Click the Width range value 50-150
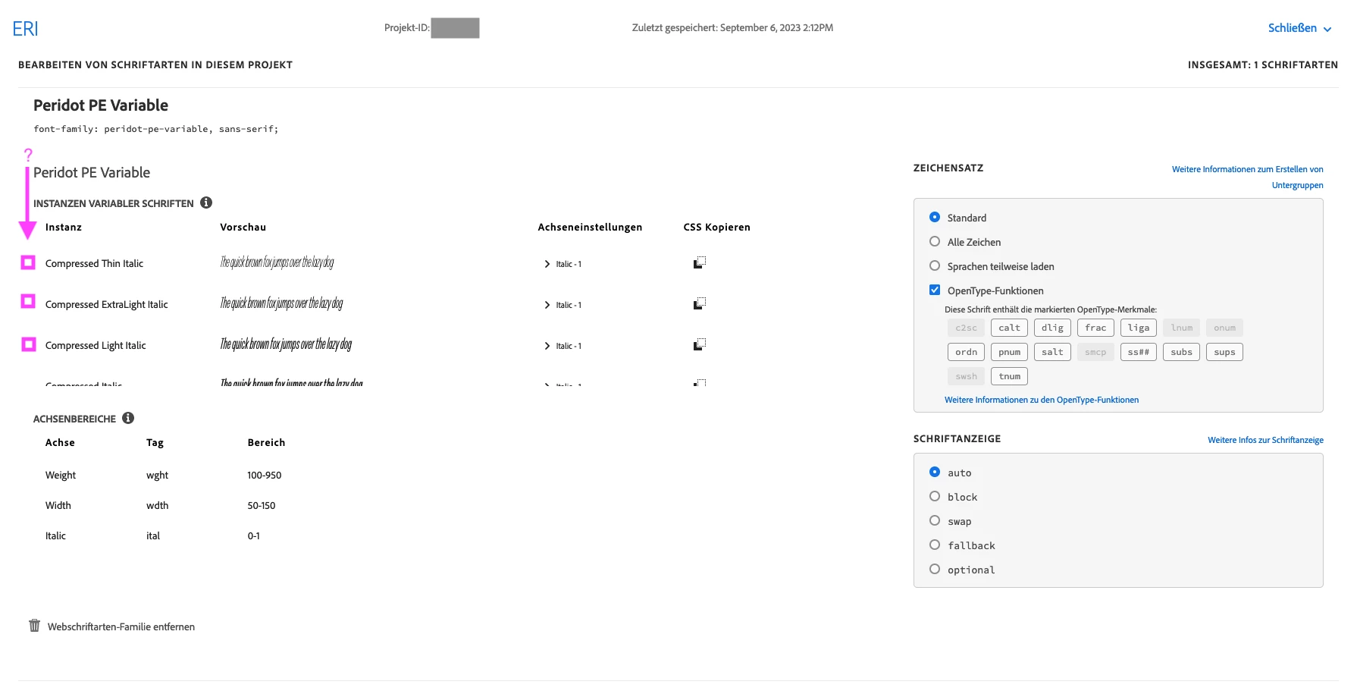 pyautogui.click(x=262, y=505)
